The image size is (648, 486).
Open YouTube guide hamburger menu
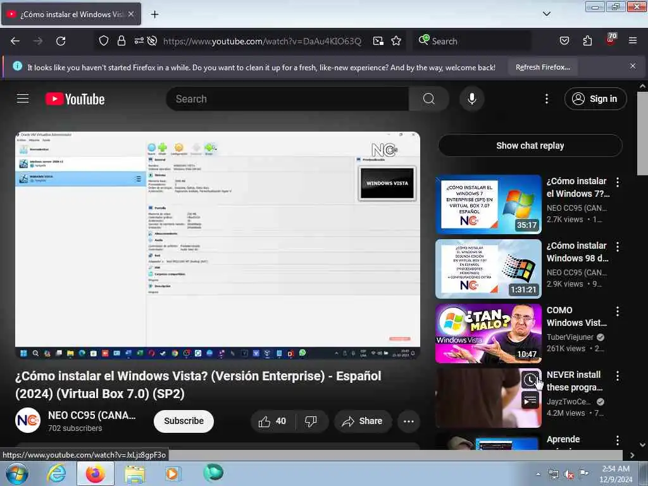tap(23, 99)
